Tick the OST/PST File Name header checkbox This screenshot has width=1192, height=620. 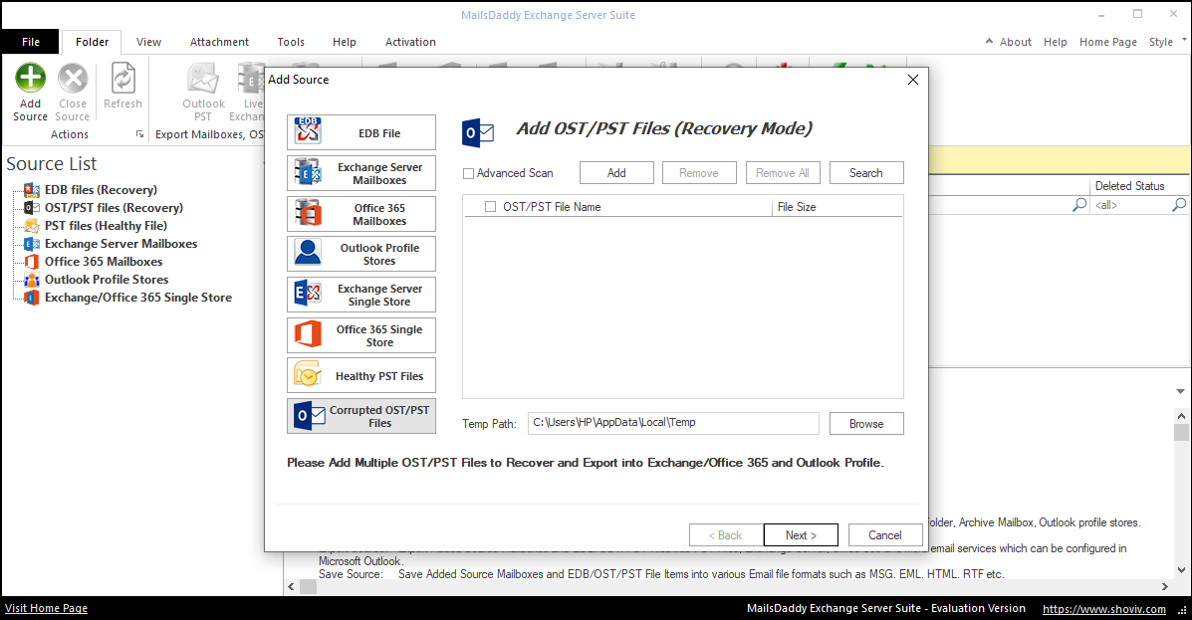coord(490,206)
